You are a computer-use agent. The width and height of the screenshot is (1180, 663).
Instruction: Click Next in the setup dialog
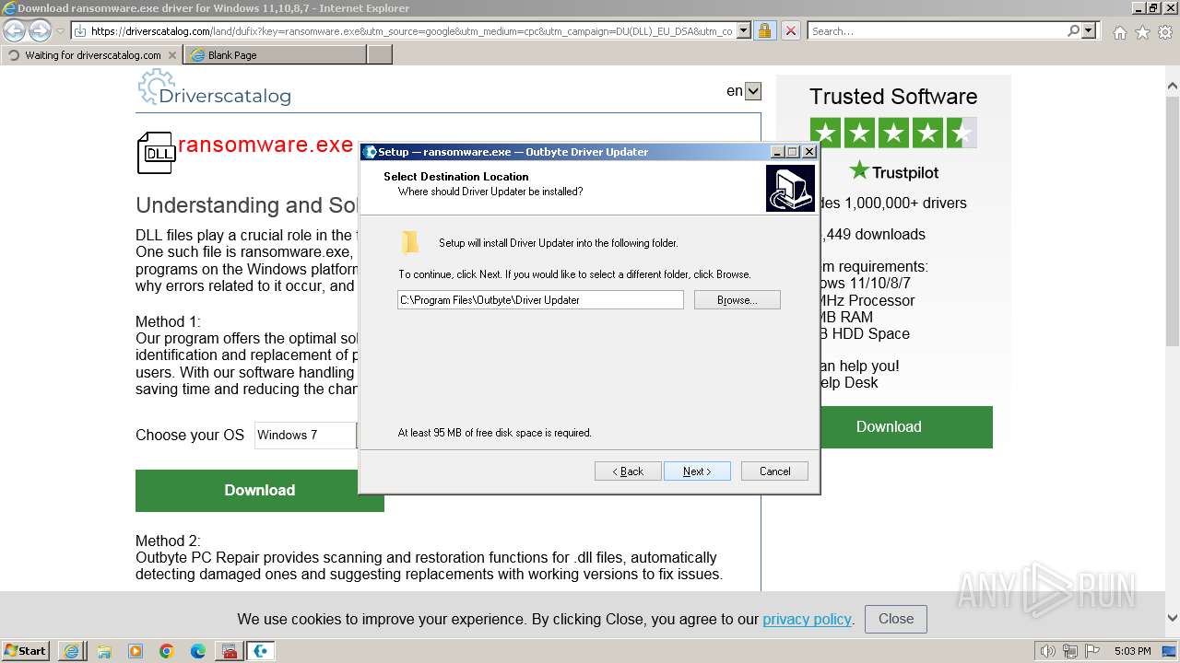[x=697, y=471]
